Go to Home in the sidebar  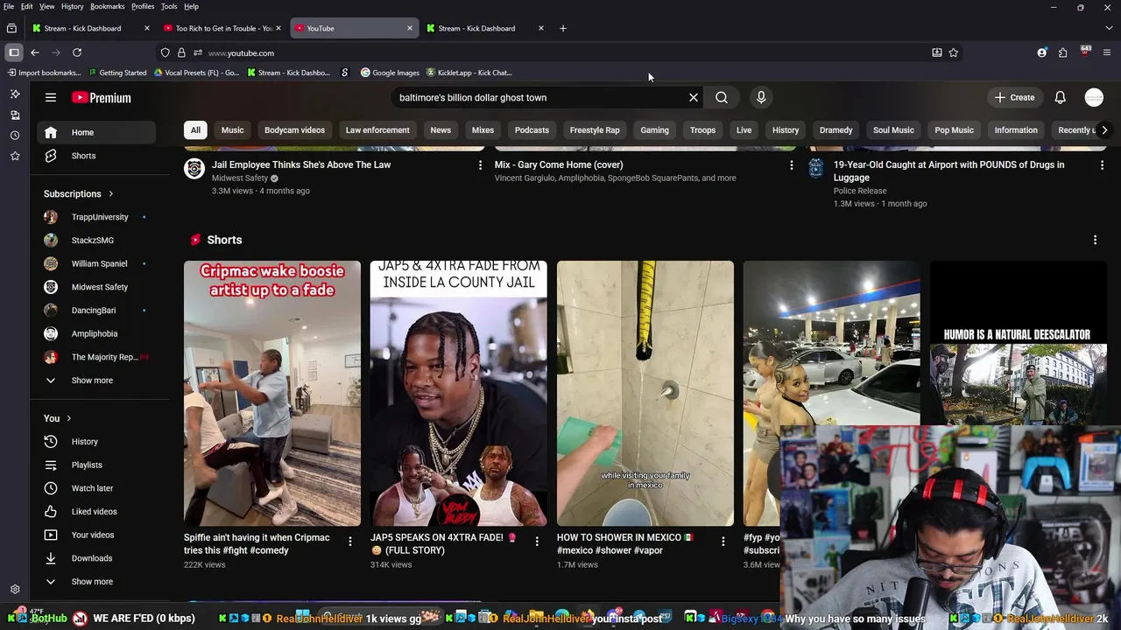point(96,132)
